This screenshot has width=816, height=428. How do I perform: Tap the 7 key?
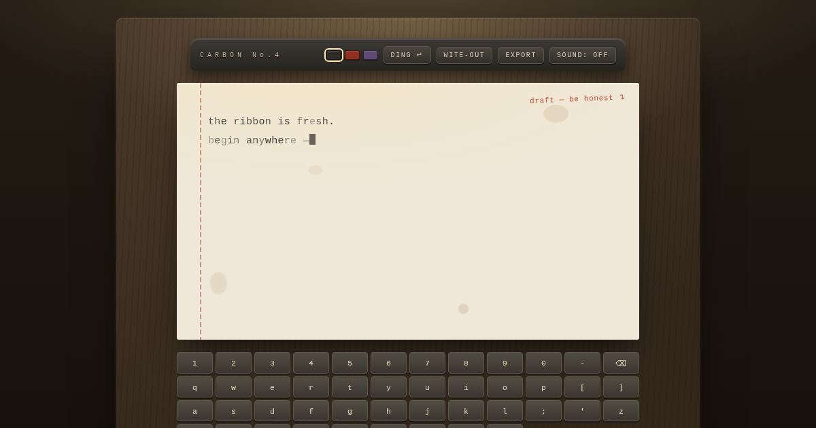coord(427,363)
